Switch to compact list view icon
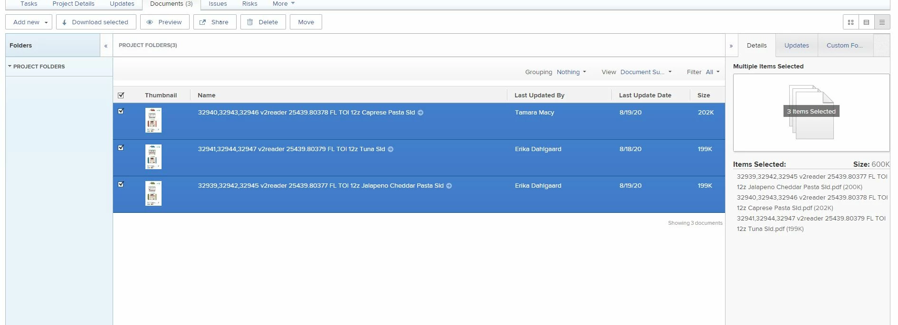Image resolution: width=898 pixels, height=325 pixels. tap(882, 22)
